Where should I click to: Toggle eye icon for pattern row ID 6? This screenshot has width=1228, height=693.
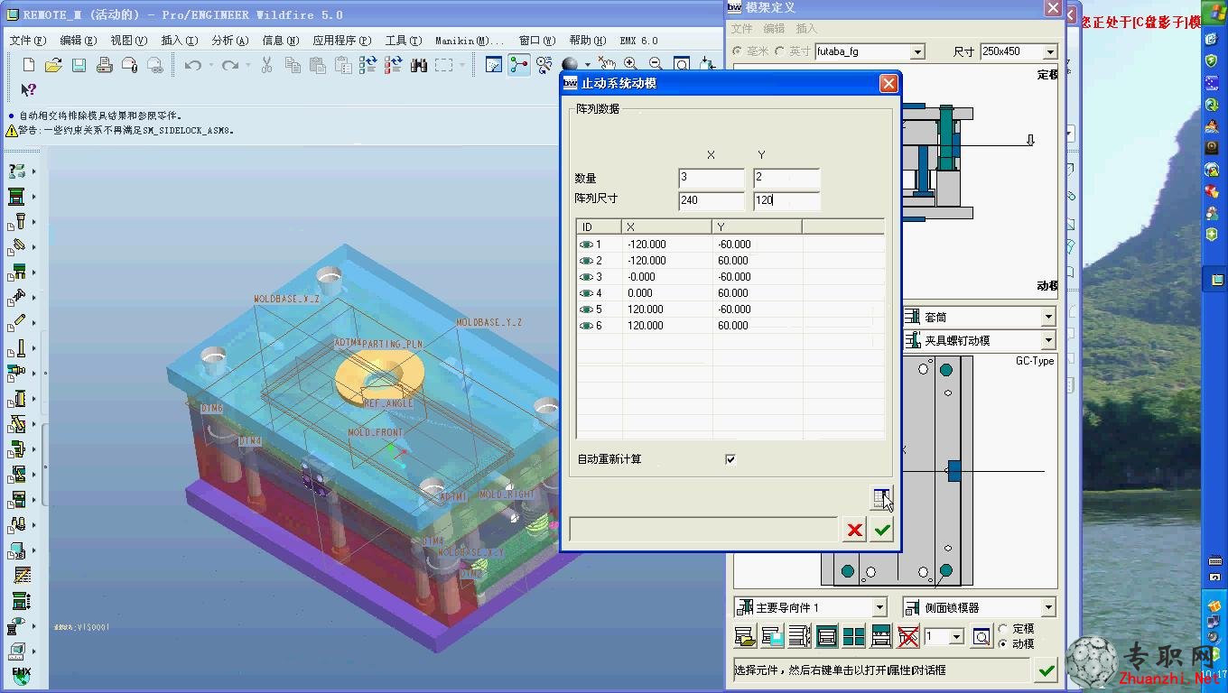point(586,326)
